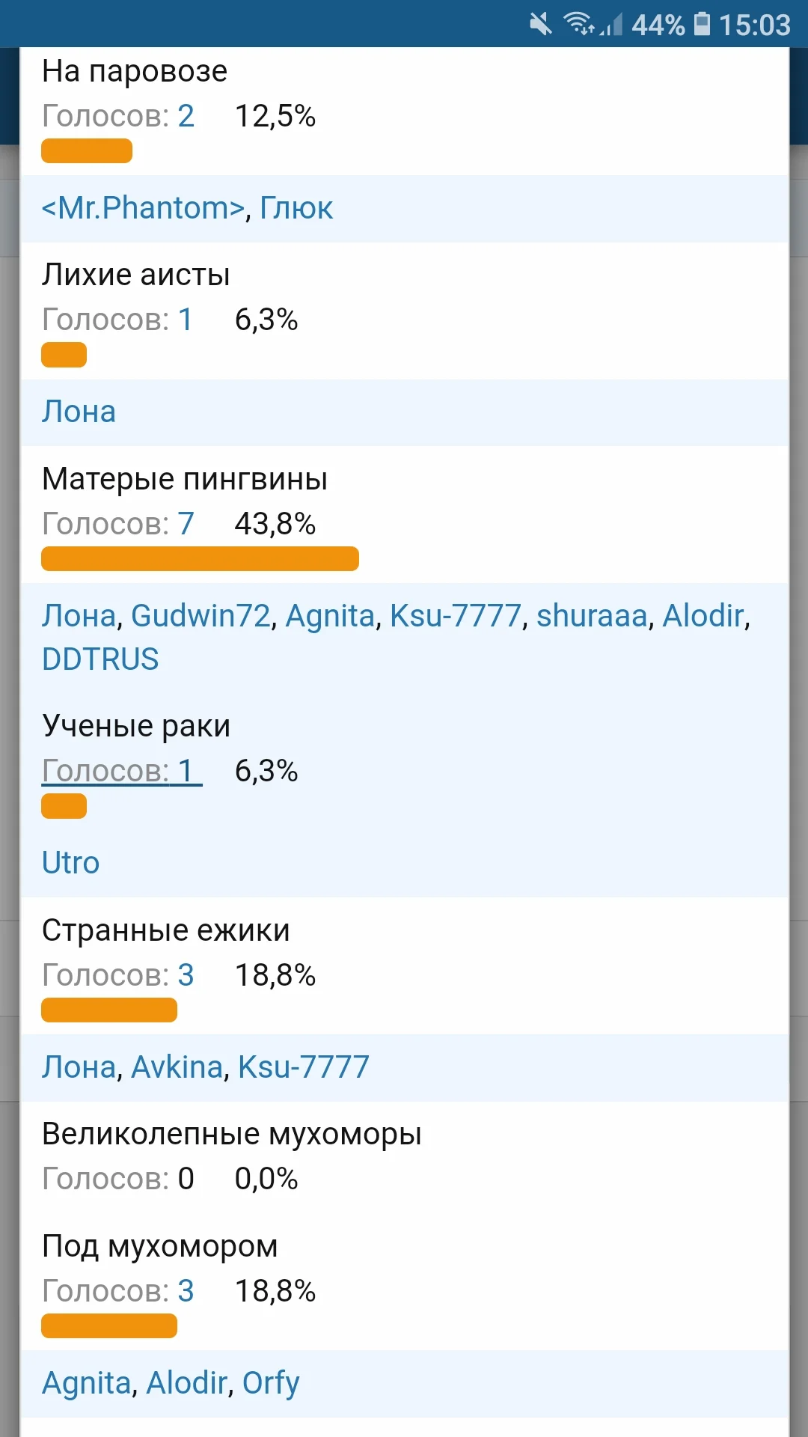
Task: Open DDTRUS voter profile
Action: pyautogui.click(x=100, y=659)
